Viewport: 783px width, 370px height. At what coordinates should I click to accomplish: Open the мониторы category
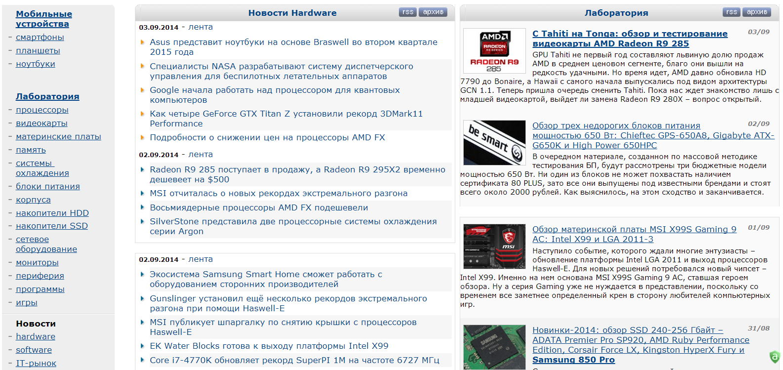[37, 262]
